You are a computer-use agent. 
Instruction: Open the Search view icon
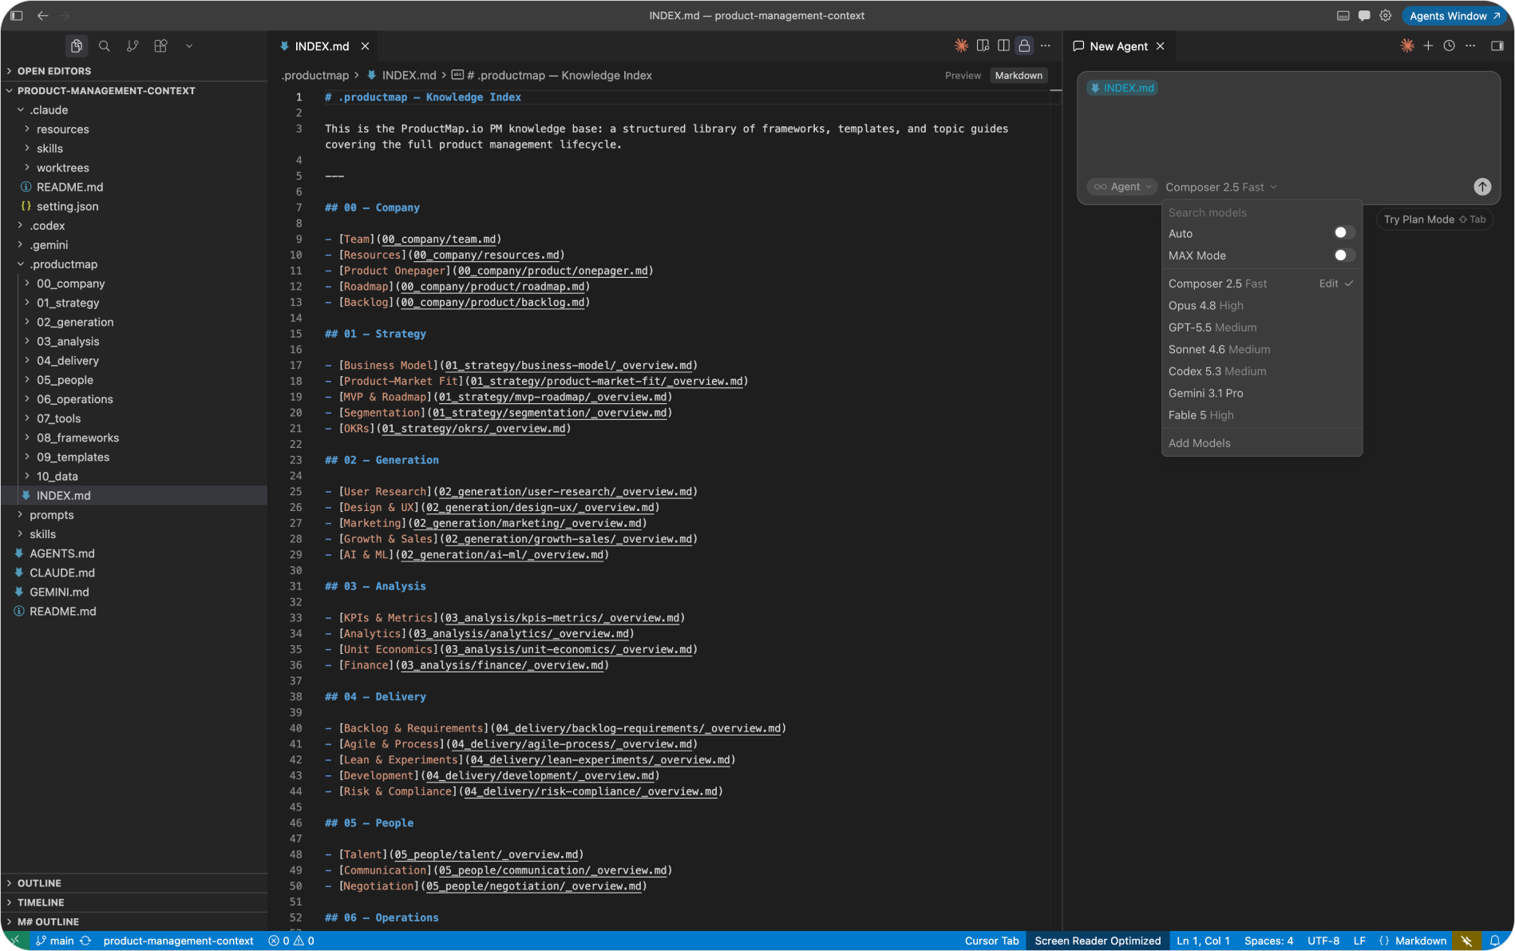[105, 46]
